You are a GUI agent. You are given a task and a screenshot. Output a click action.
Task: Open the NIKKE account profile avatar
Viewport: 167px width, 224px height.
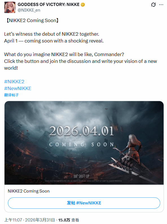(10, 7)
